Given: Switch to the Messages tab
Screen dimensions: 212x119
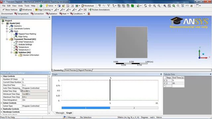Looking at the screenshot, I should 60,113.
